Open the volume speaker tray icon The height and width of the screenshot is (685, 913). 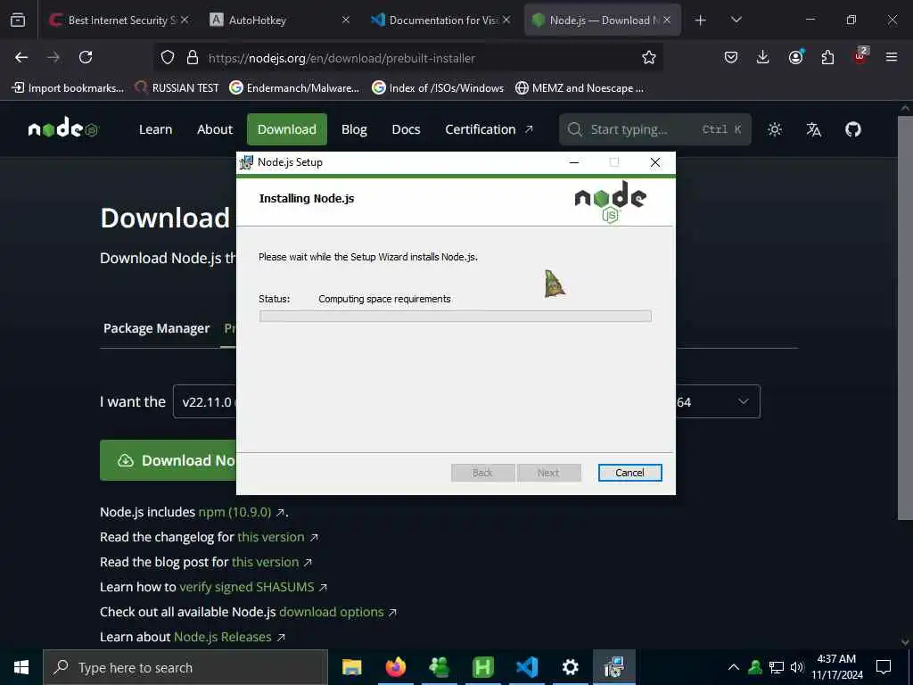point(797,667)
